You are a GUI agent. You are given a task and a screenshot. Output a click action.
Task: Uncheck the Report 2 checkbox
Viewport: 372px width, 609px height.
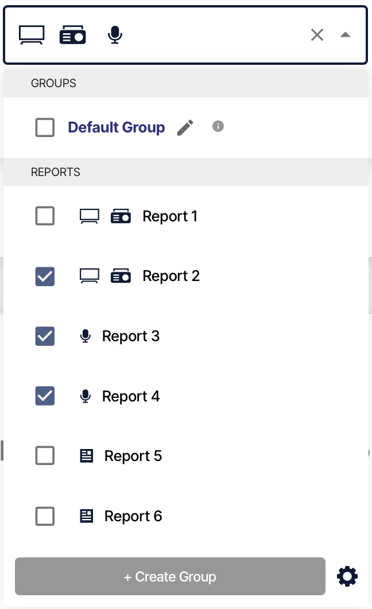coord(45,276)
